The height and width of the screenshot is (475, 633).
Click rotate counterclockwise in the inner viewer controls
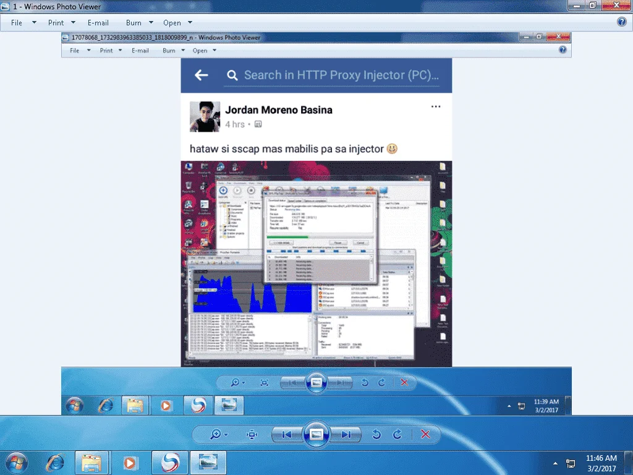(365, 382)
